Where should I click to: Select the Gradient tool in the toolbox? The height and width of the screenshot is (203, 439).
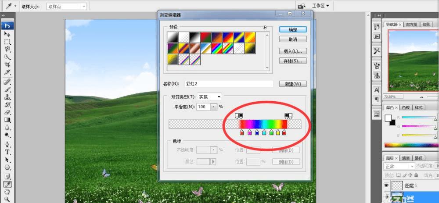[7, 120]
